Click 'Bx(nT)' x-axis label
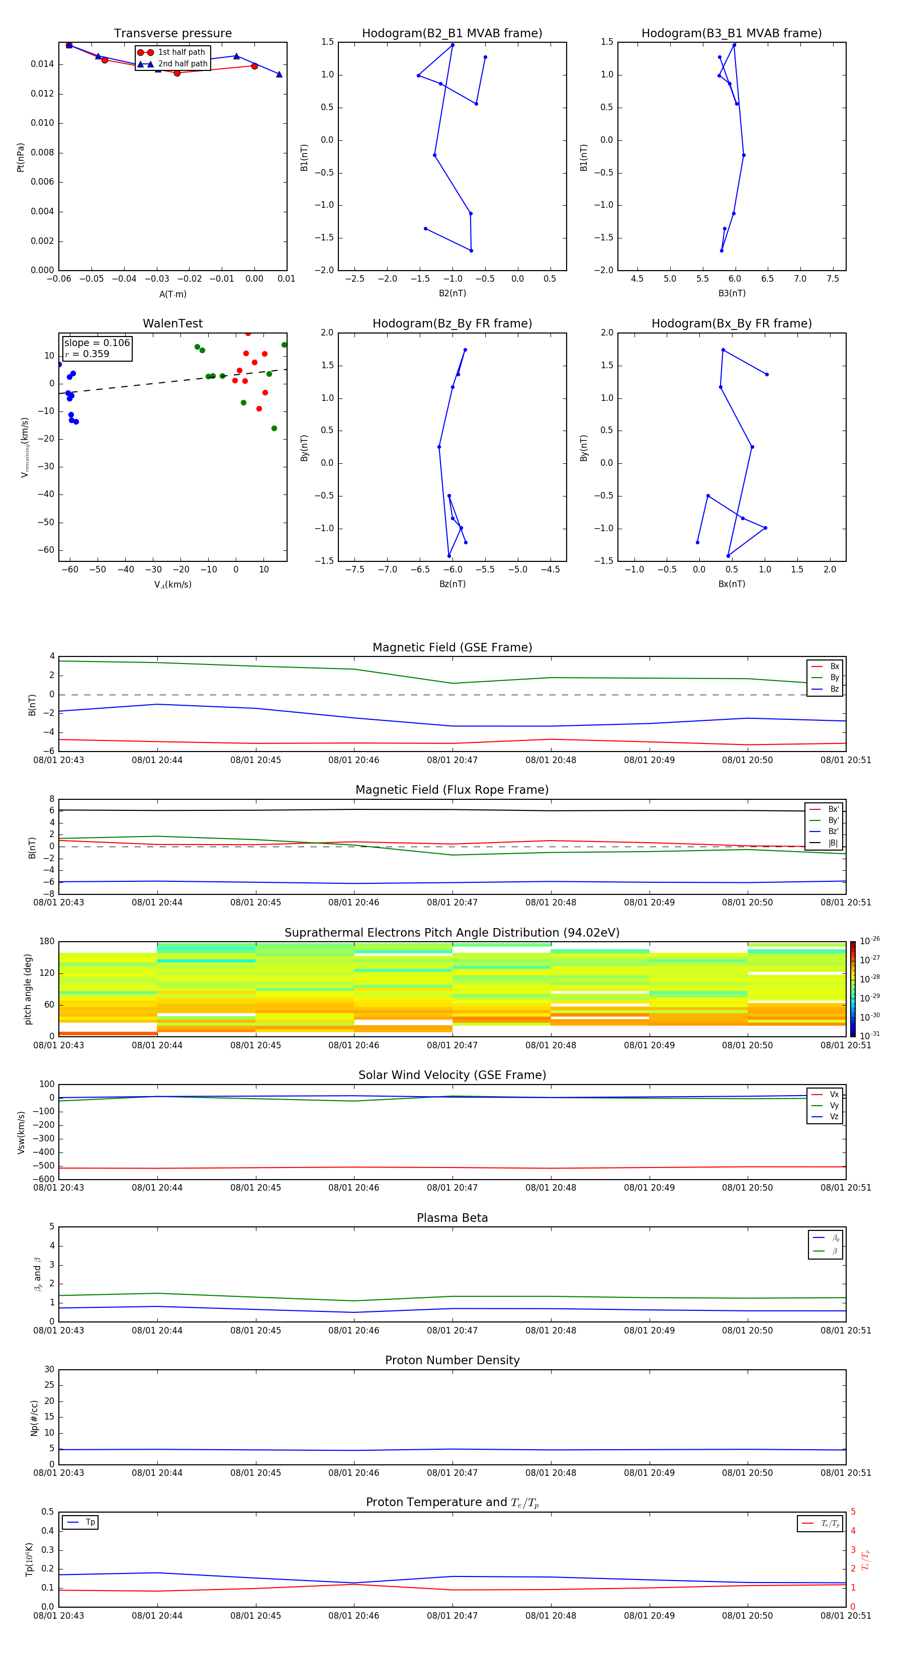This screenshot has height=1660, width=905. click(732, 584)
